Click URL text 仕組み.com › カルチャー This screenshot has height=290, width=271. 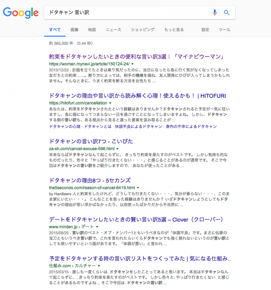point(72,266)
